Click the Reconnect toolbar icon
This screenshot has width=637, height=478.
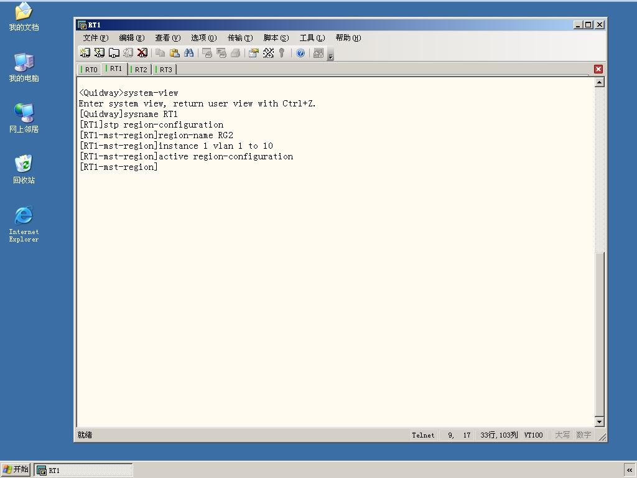[128, 53]
